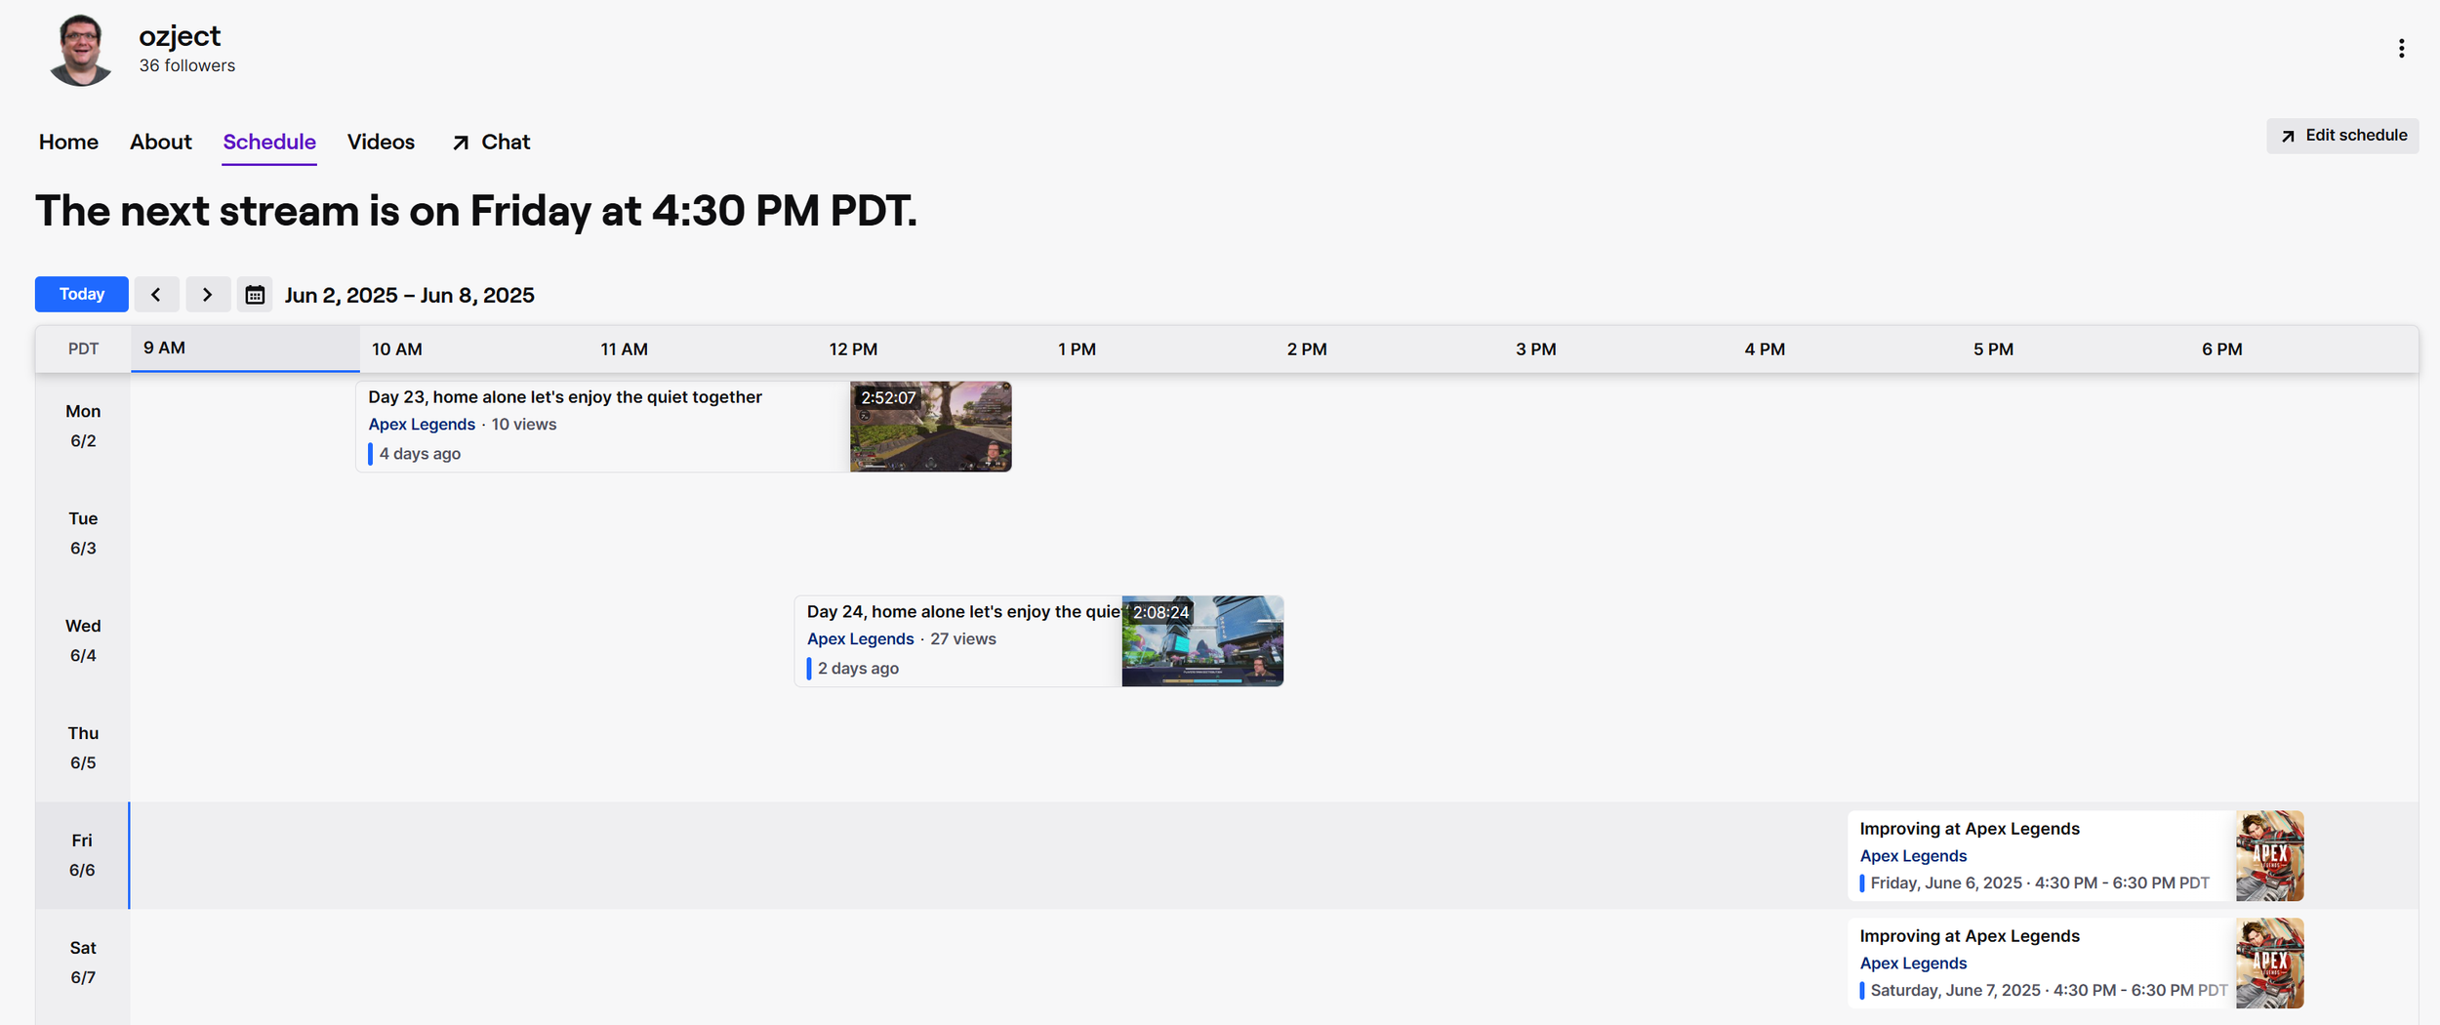Open Day 23 stream video thumbnail
2440x1025 pixels.
[930, 427]
